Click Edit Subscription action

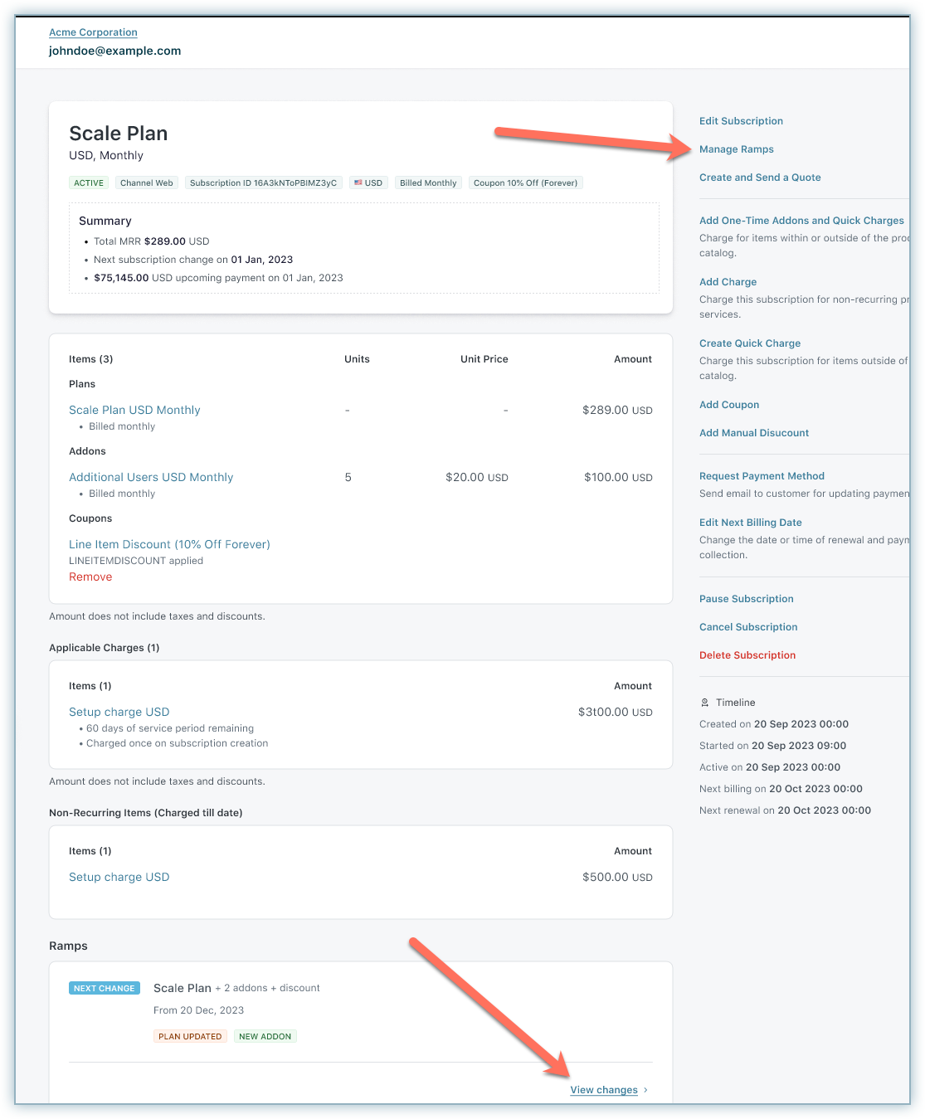coord(741,121)
